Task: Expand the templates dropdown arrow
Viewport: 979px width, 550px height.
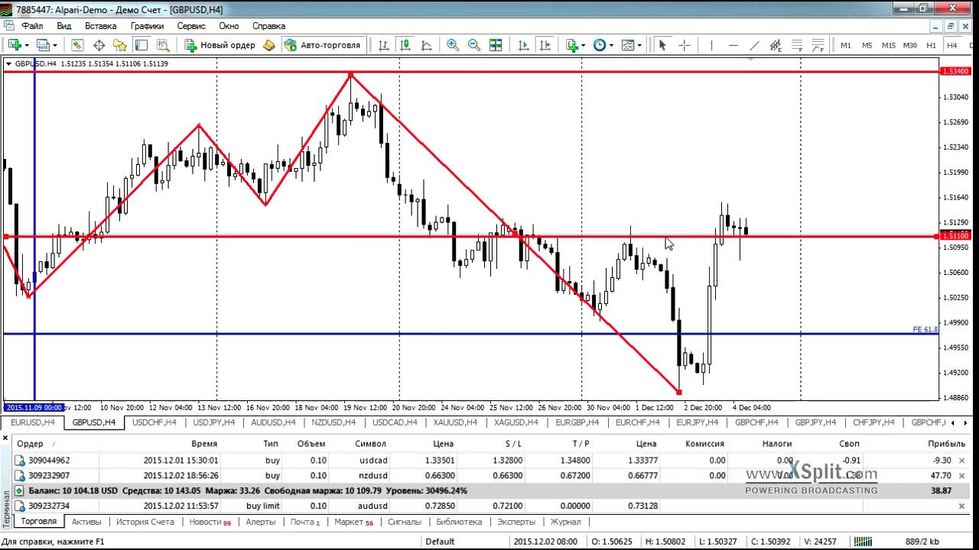Action: pyautogui.click(x=639, y=45)
